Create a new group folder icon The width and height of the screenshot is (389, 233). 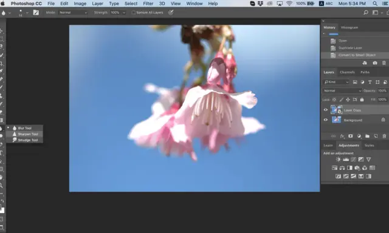pyautogui.click(x=367, y=136)
